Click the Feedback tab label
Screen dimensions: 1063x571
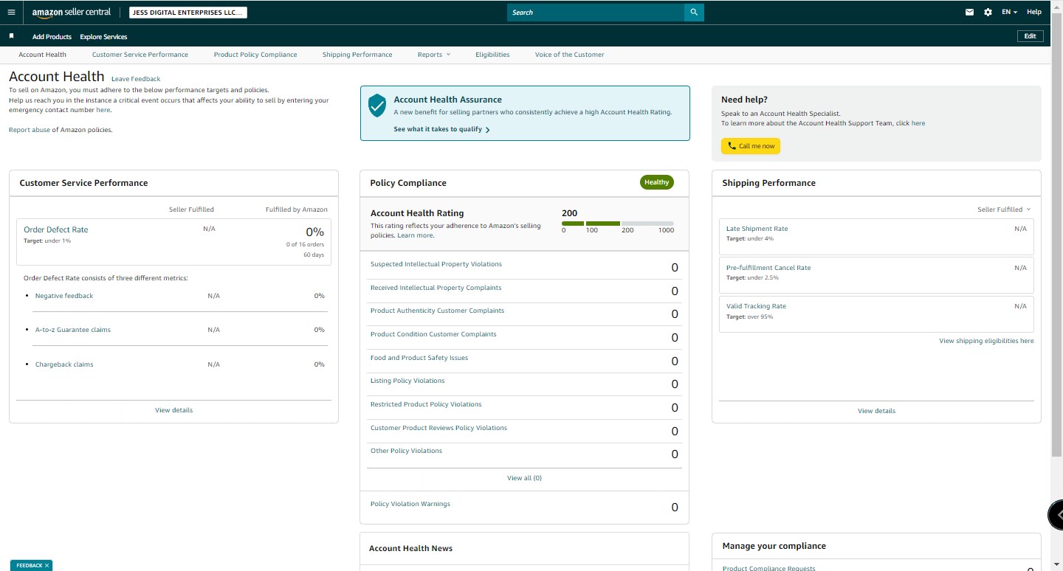(30, 566)
